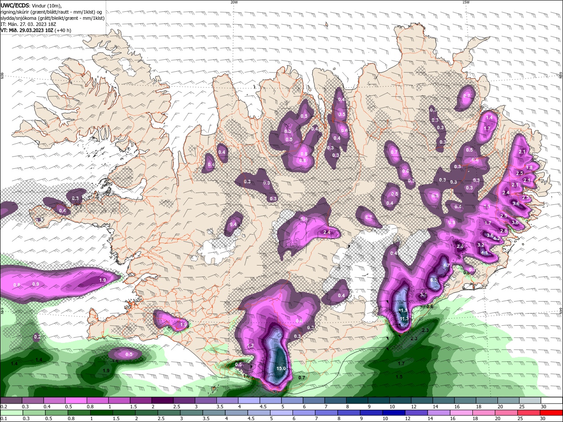Click the 20W longitude label
The image size is (563, 422).
234,2
